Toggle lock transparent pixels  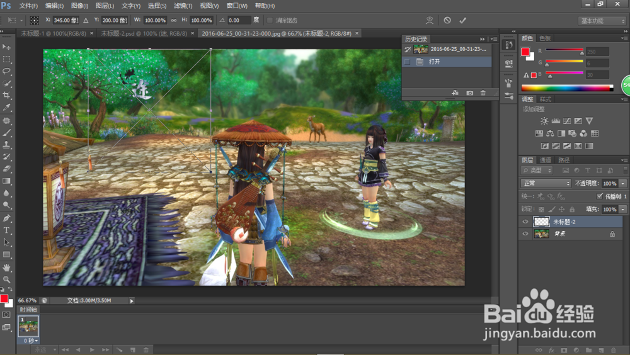[x=541, y=209]
